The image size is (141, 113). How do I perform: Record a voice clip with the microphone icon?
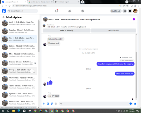tap(44, 104)
